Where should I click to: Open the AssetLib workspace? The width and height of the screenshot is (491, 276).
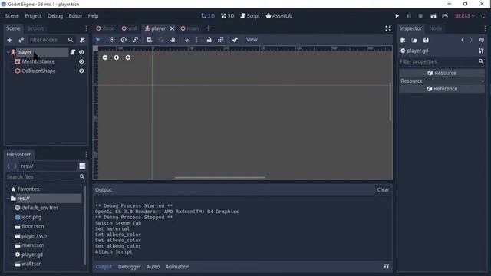click(x=279, y=16)
